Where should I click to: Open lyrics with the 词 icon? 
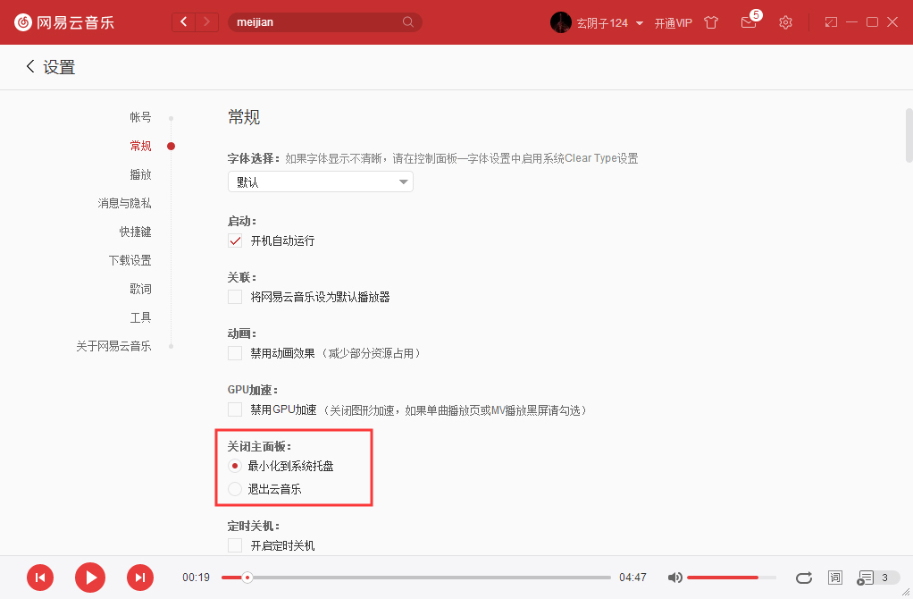click(834, 578)
